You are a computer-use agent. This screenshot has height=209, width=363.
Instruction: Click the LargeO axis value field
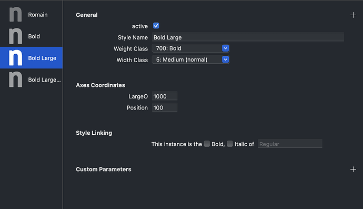[165, 96]
